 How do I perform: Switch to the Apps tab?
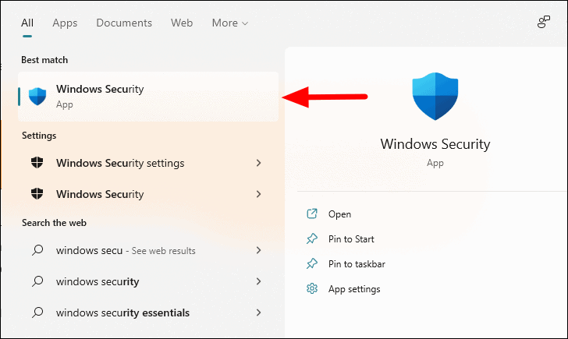65,23
